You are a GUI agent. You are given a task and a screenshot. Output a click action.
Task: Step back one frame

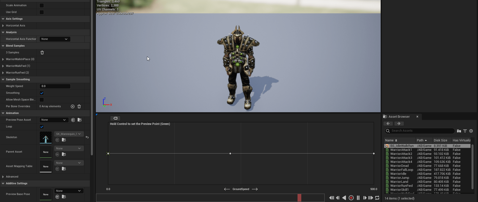click(x=338, y=198)
